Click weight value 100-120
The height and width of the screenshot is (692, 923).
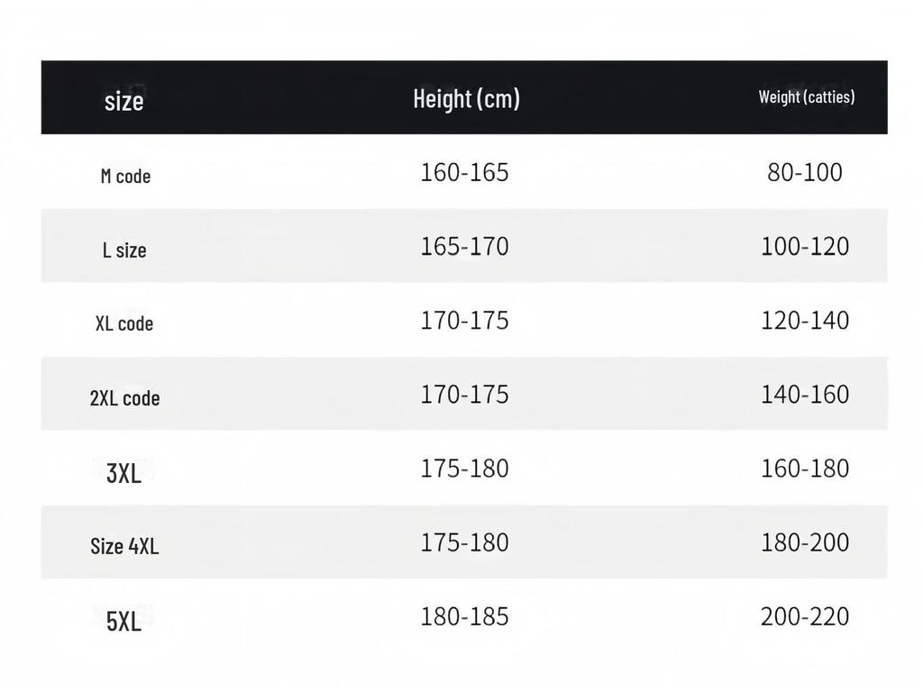coord(805,246)
